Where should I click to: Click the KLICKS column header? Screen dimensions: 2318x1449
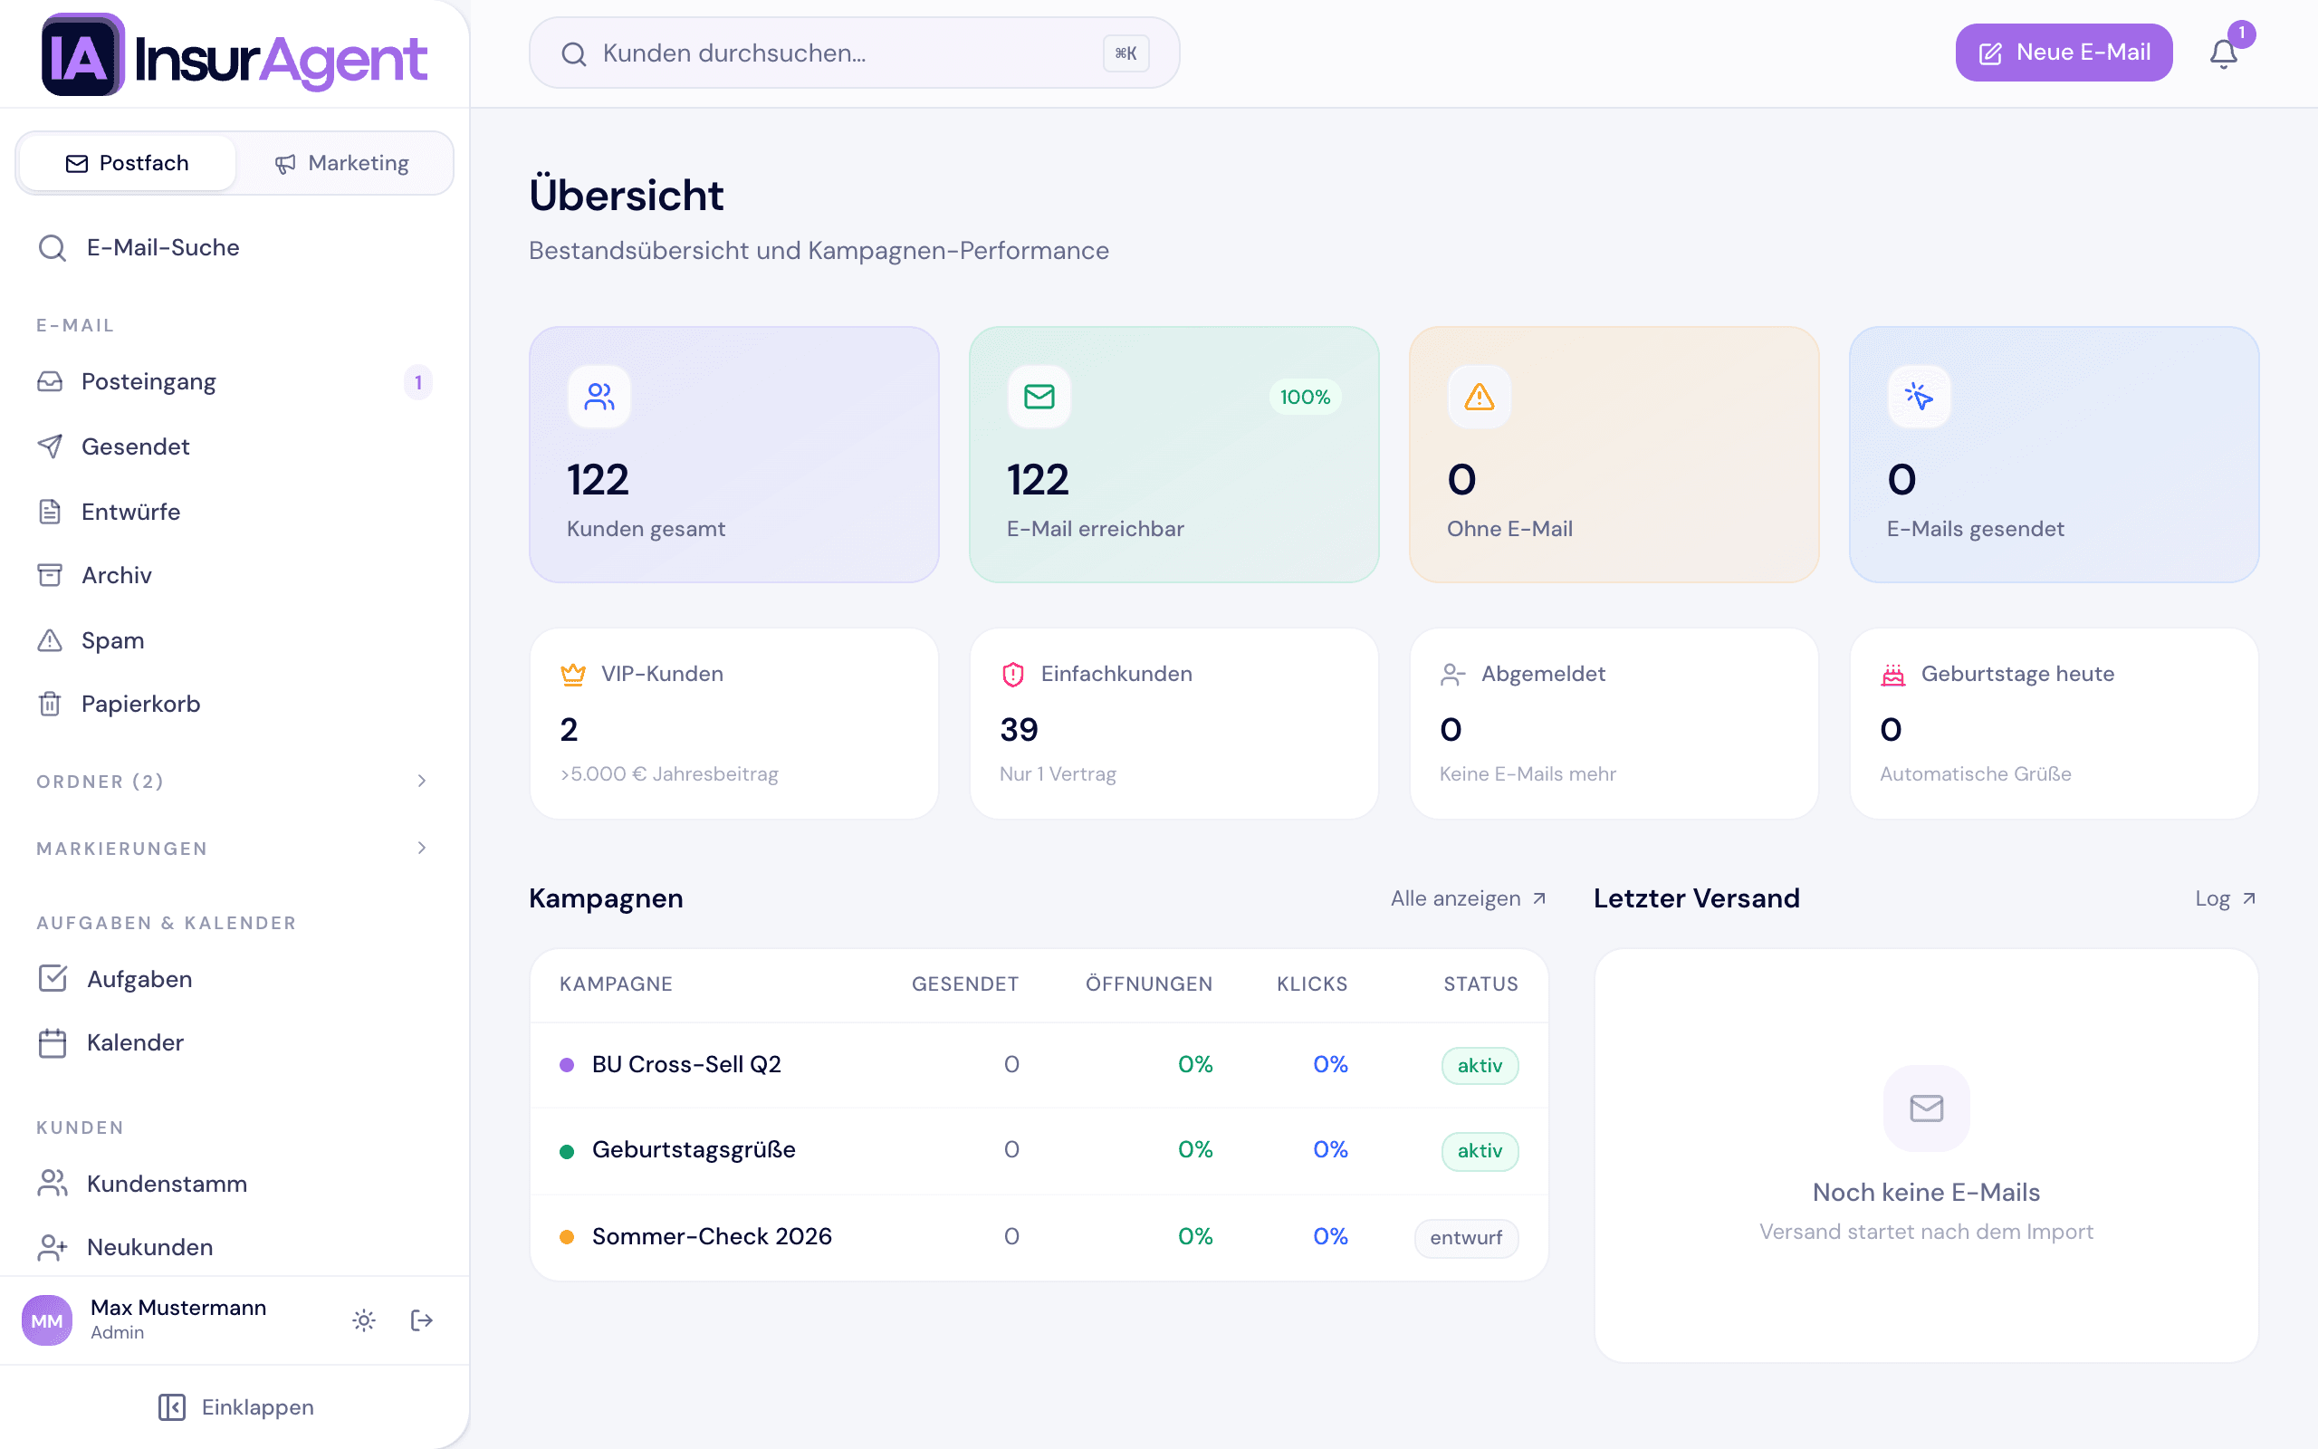pyautogui.click(x=1312, y=984)
